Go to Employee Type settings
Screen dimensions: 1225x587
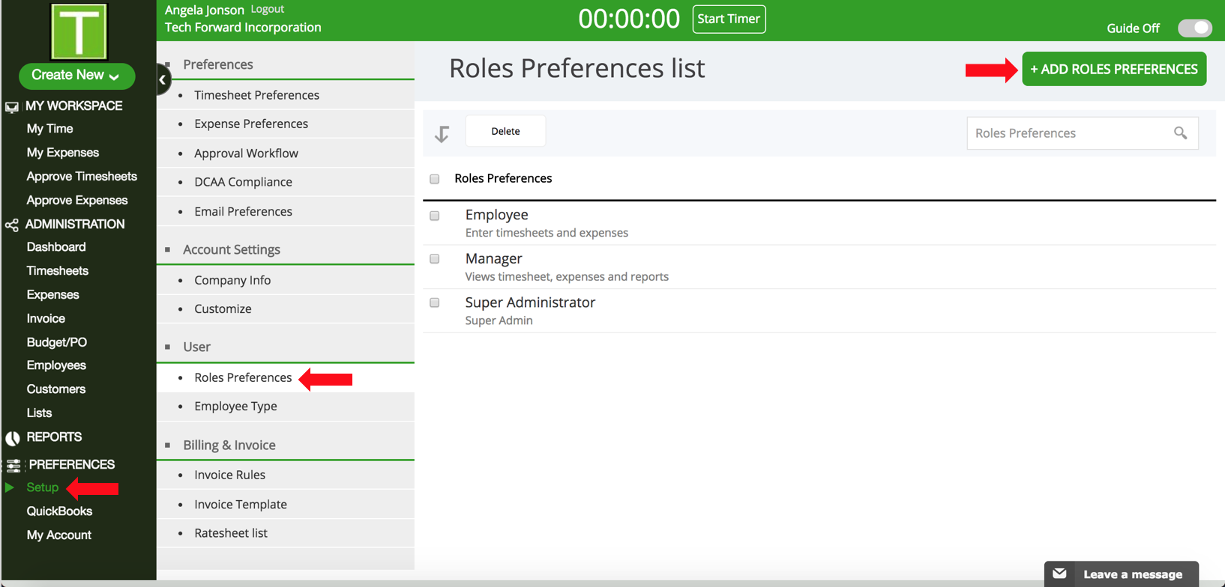pos(235,407)
